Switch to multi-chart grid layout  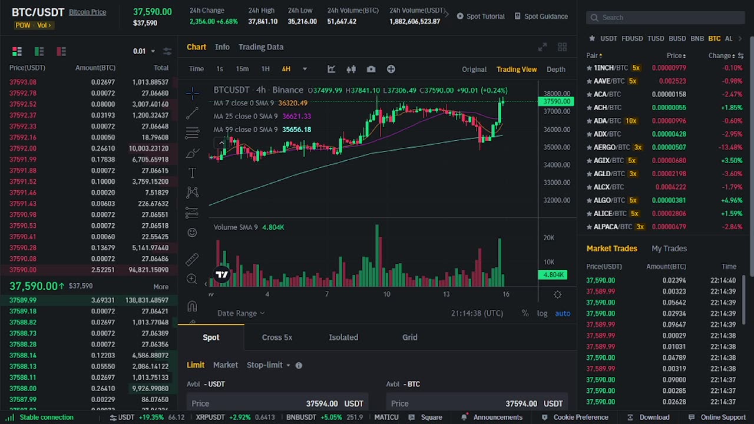tap(562, 47)
